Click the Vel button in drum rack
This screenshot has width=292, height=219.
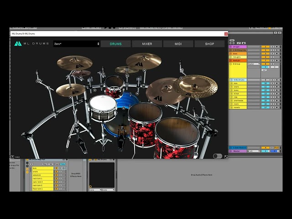coord(51,164)
